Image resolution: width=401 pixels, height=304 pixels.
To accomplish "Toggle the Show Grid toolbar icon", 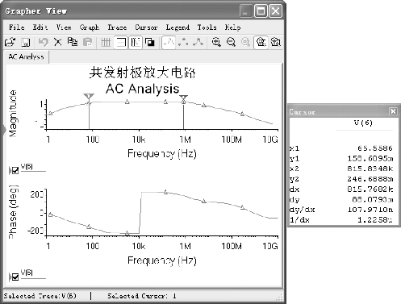I will click(x=106, y=43).
